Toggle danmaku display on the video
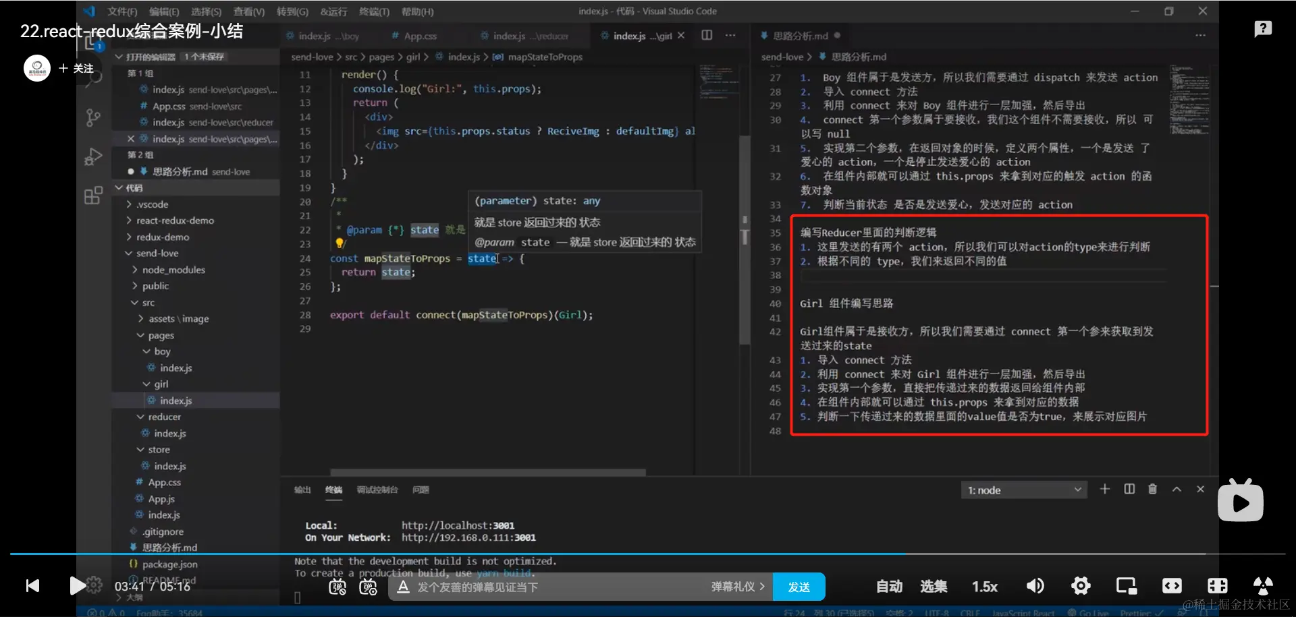1296x617 pixels. pos(337,587)
